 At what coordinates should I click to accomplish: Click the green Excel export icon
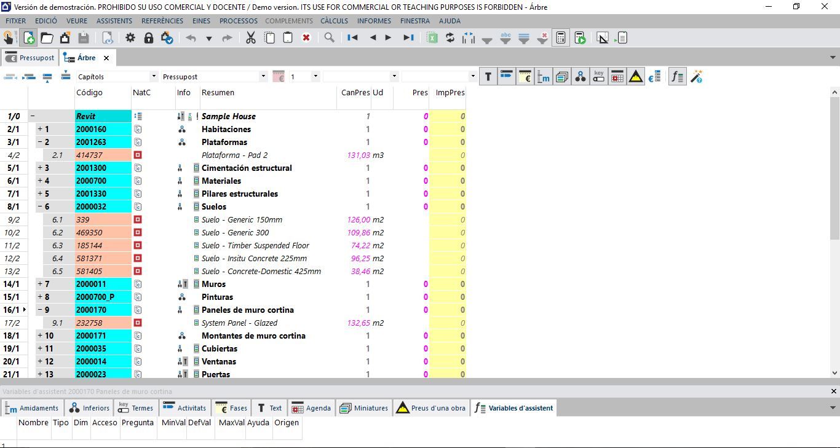[x=432, y=38]
